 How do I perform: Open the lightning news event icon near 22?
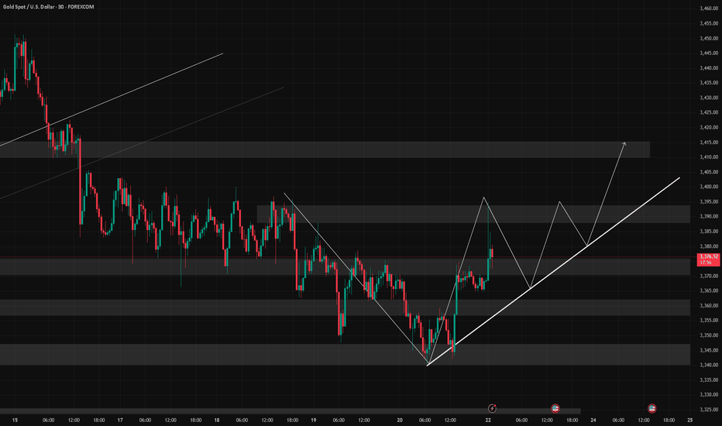click(492, 408)
